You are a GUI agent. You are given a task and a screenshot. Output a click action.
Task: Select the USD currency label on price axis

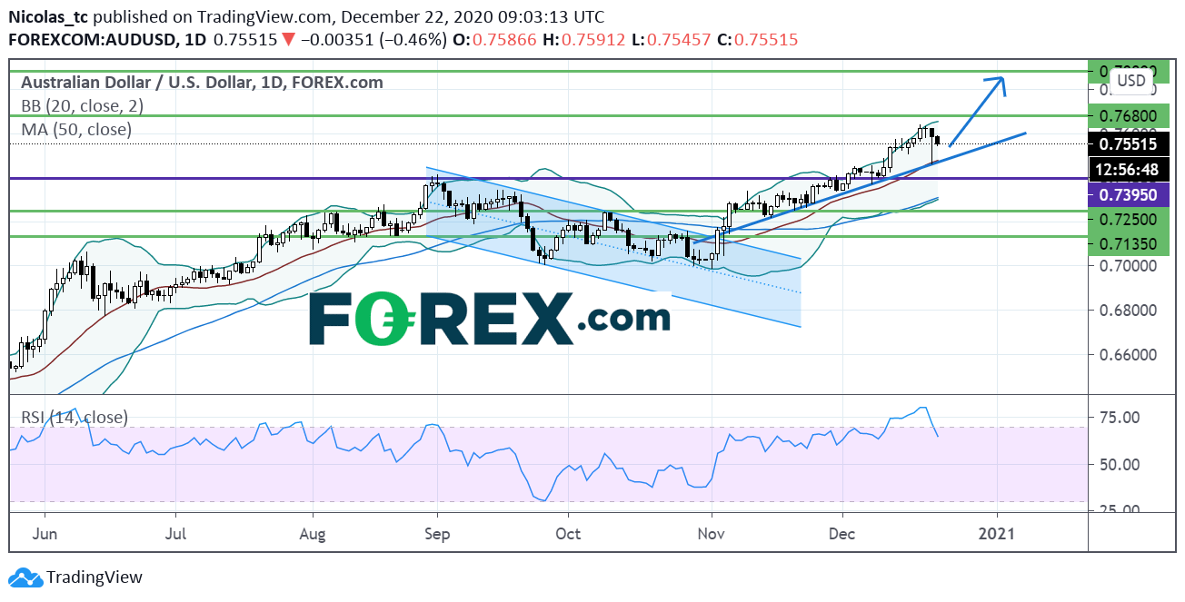tap(1130, 80)
